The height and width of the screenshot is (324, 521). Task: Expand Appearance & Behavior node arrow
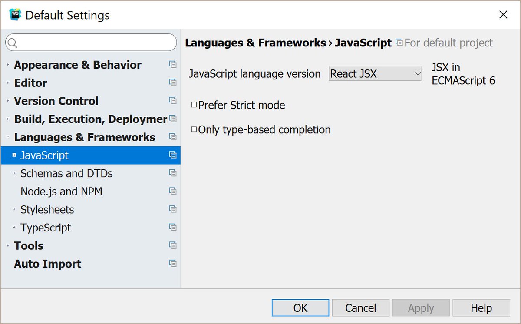coord(8,65)
